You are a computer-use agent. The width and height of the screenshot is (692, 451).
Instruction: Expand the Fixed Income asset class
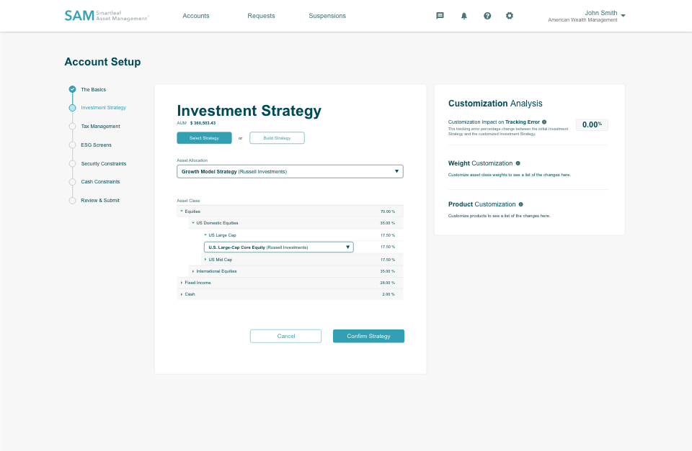tap(182, 283)
